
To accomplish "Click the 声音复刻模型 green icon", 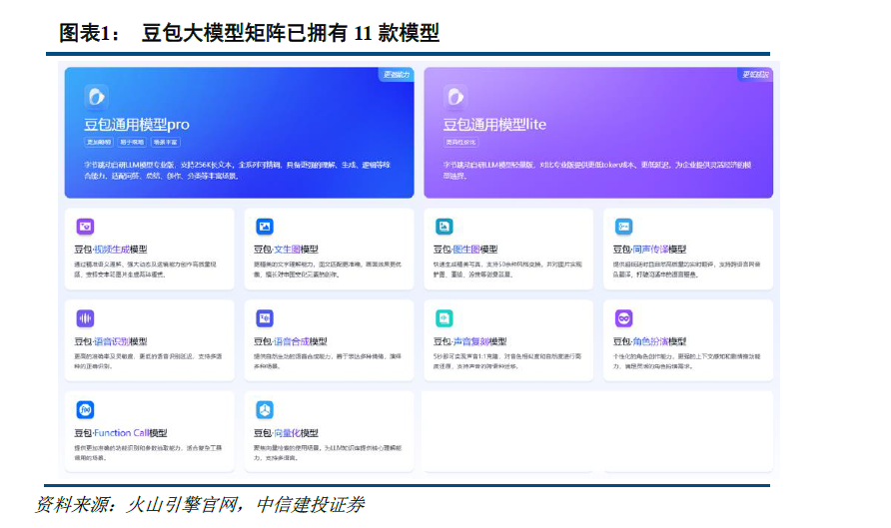I will (445, 318).
